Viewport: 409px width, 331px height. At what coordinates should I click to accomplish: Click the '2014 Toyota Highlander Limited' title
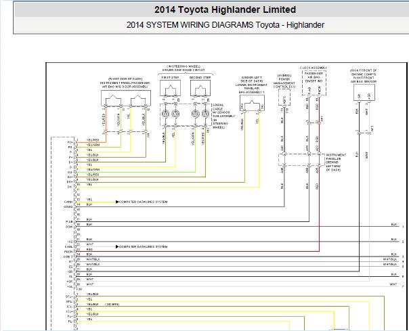coord(225,9)
